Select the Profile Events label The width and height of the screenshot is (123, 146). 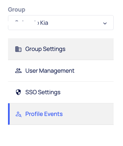tap(44, 114)
